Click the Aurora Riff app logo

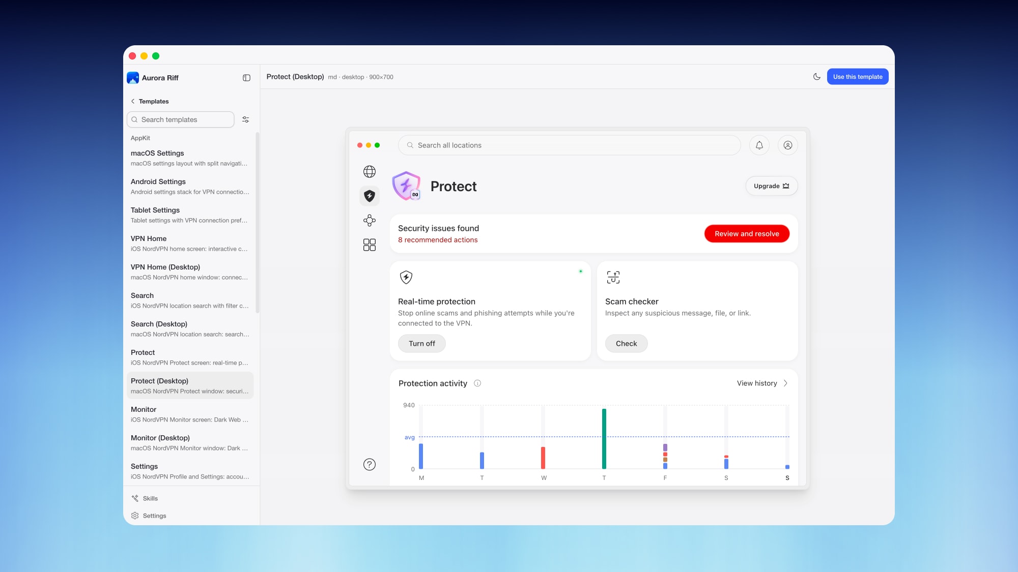pyautogui.click(x=133, y=78)
